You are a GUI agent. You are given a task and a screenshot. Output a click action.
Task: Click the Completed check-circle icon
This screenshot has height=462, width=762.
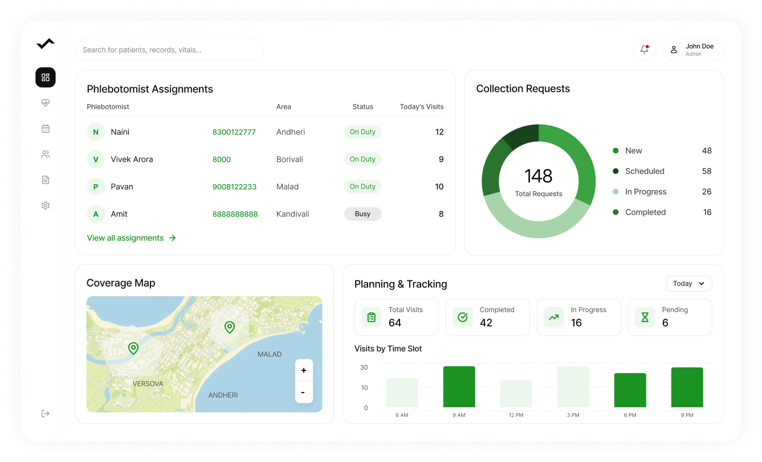[463, 317]
